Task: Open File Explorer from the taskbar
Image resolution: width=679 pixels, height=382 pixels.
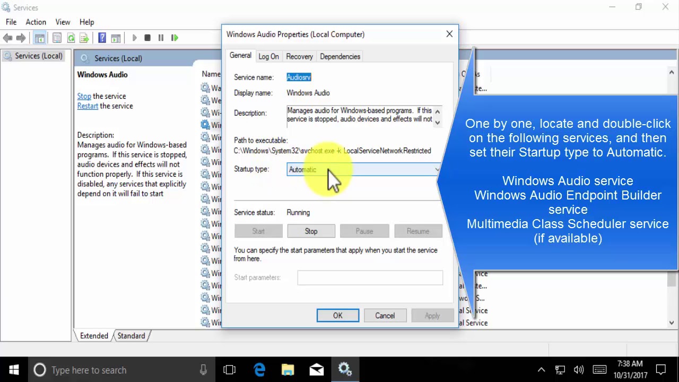Action: point(288,370)
